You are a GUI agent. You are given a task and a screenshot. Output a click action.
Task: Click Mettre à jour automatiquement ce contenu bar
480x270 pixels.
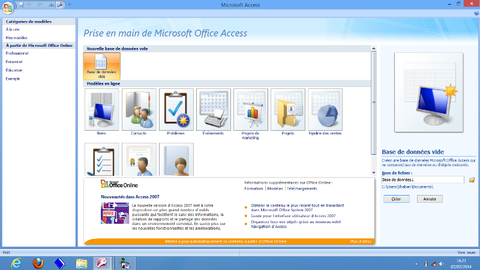(226, 242)
